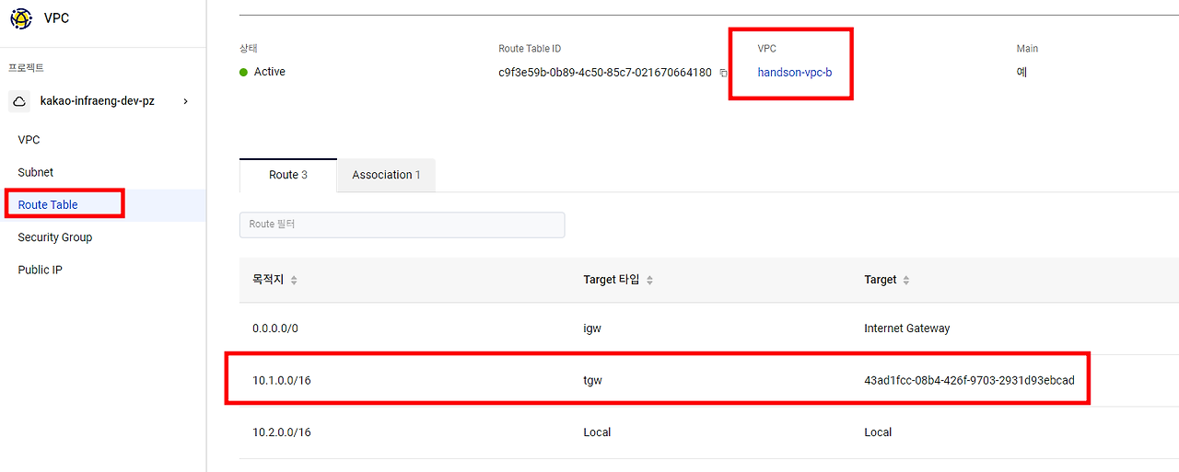This screenshot has width=1179, height=472.
Task: Click the cloud project icon beside kakao-infraeng-dev-pz
Action: pos(19,101)
